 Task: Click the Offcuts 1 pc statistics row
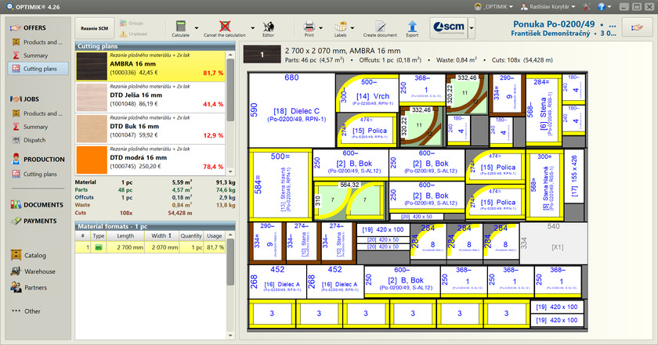coord(155,197)
